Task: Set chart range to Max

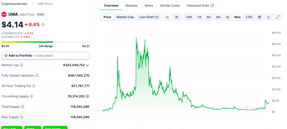Action: 237,17
